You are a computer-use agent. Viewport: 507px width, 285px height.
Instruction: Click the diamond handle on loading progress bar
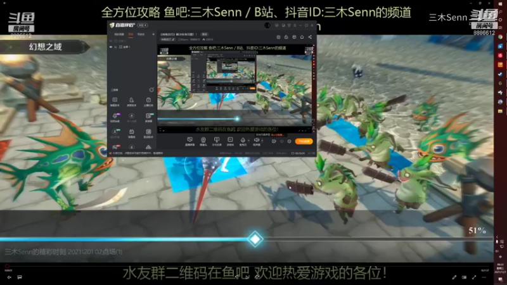tap(255, 239)
